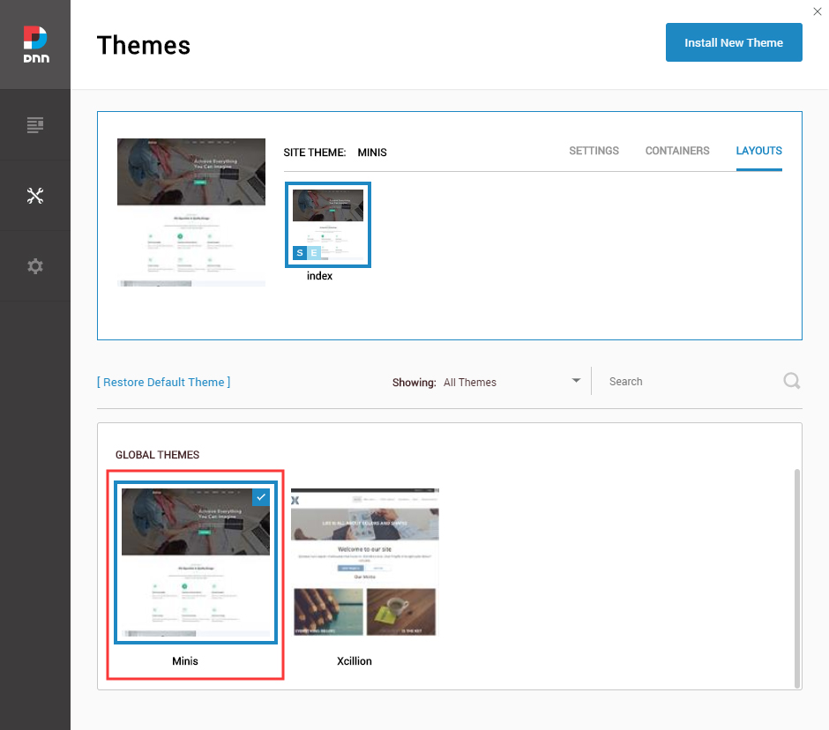
Task: Expand the Showing All Themes dropdown
Action: 576,381
